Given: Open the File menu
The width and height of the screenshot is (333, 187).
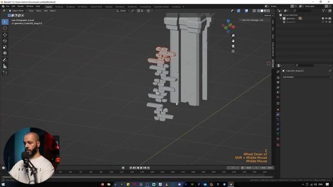Looking at the screenshot, I should pyautogui.click(x=8, y=6).
